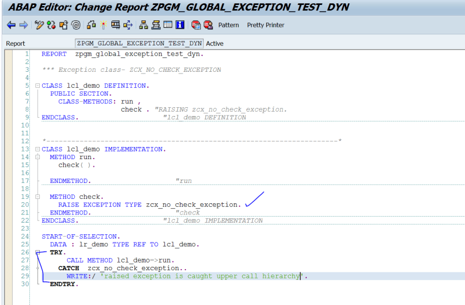The width and height of the screenshot is (465, 305).
Task: Toggle the Full Screen layout icon
Action: [168, 25]
